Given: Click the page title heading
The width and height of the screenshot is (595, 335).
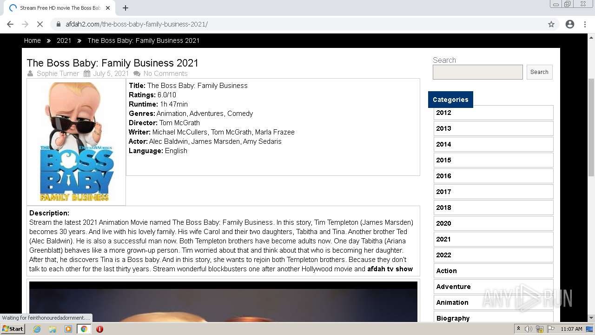Looking at the screenshot, I should click(x=112, y=63).
